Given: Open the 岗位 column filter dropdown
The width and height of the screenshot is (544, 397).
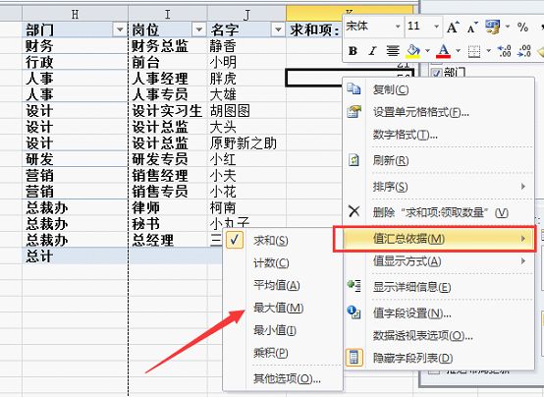Looking at the screenshot, I should click(x=198, y=29).
